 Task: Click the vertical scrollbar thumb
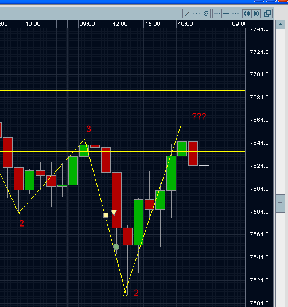(280, 204)
